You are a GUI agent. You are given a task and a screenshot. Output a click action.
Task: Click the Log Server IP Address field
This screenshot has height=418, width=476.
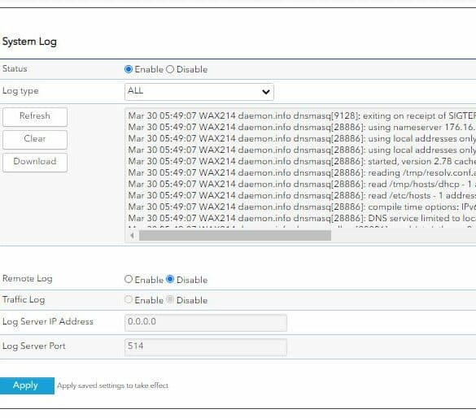click(x=206, y=323)
